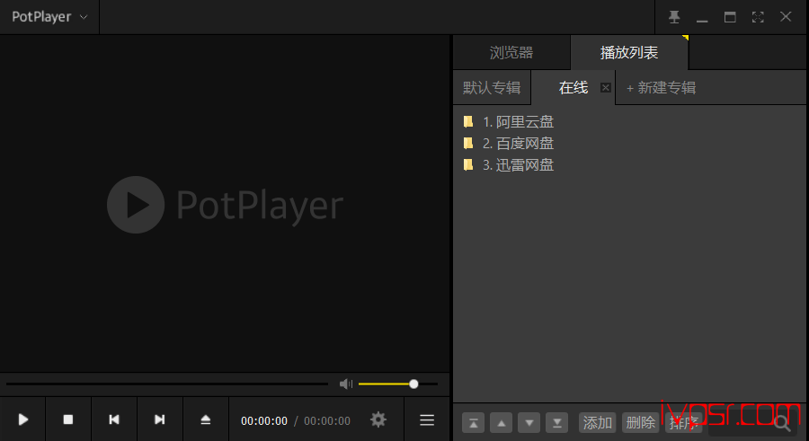Viewport: 809px width, 441px height.
Task: Click the playback seek bar
Action: click(166, 384)
